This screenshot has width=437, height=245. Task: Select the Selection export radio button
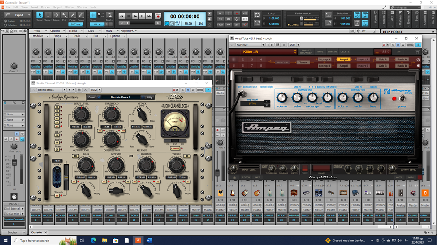(5, 25)
